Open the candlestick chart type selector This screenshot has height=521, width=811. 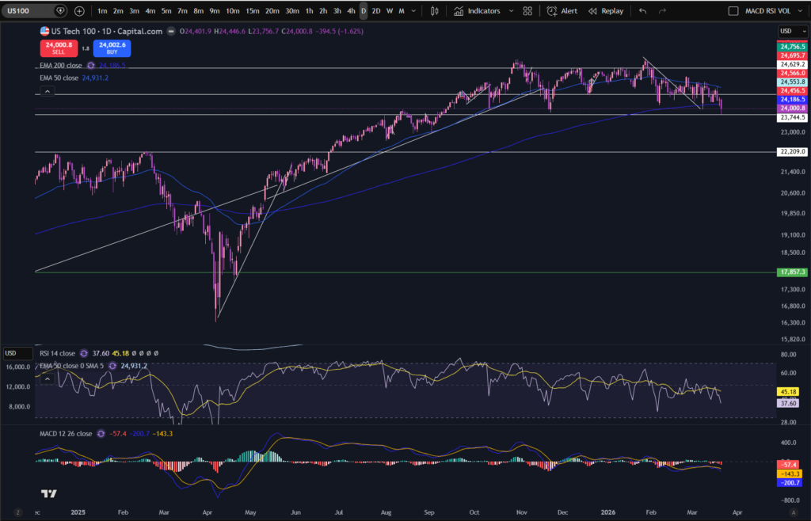pos(435,11)
